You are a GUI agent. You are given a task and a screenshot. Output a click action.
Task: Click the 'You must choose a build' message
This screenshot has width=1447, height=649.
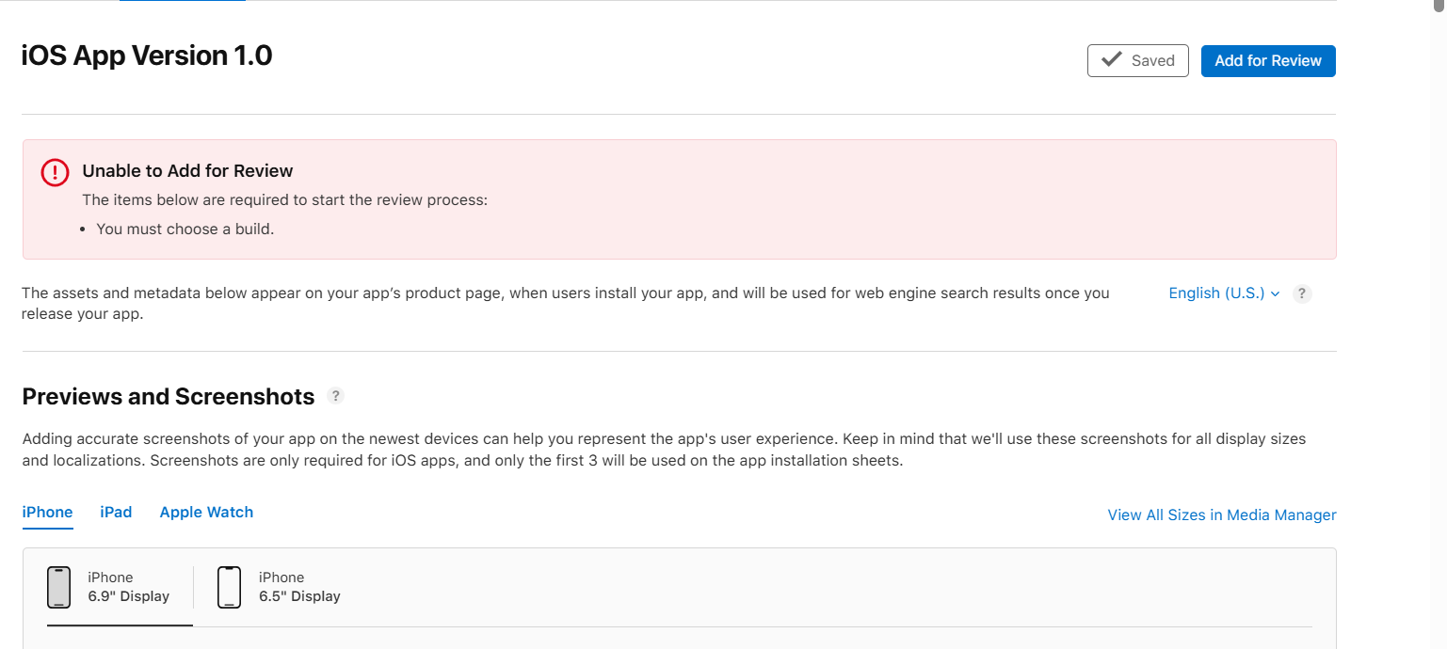[185, 229]
